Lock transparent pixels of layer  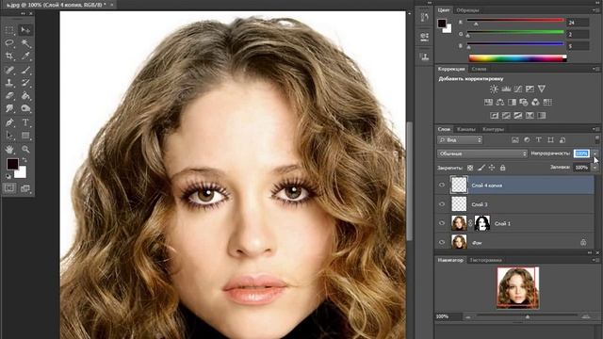click(470, 168)
